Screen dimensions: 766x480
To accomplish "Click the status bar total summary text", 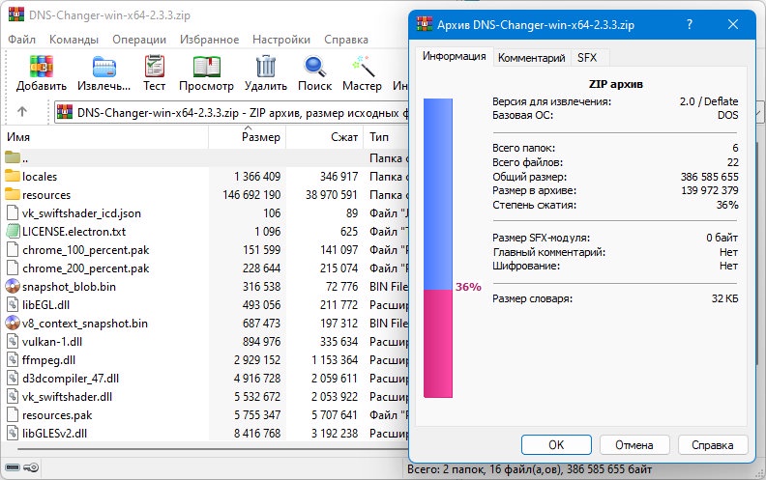I will click(x=530, y=469).
